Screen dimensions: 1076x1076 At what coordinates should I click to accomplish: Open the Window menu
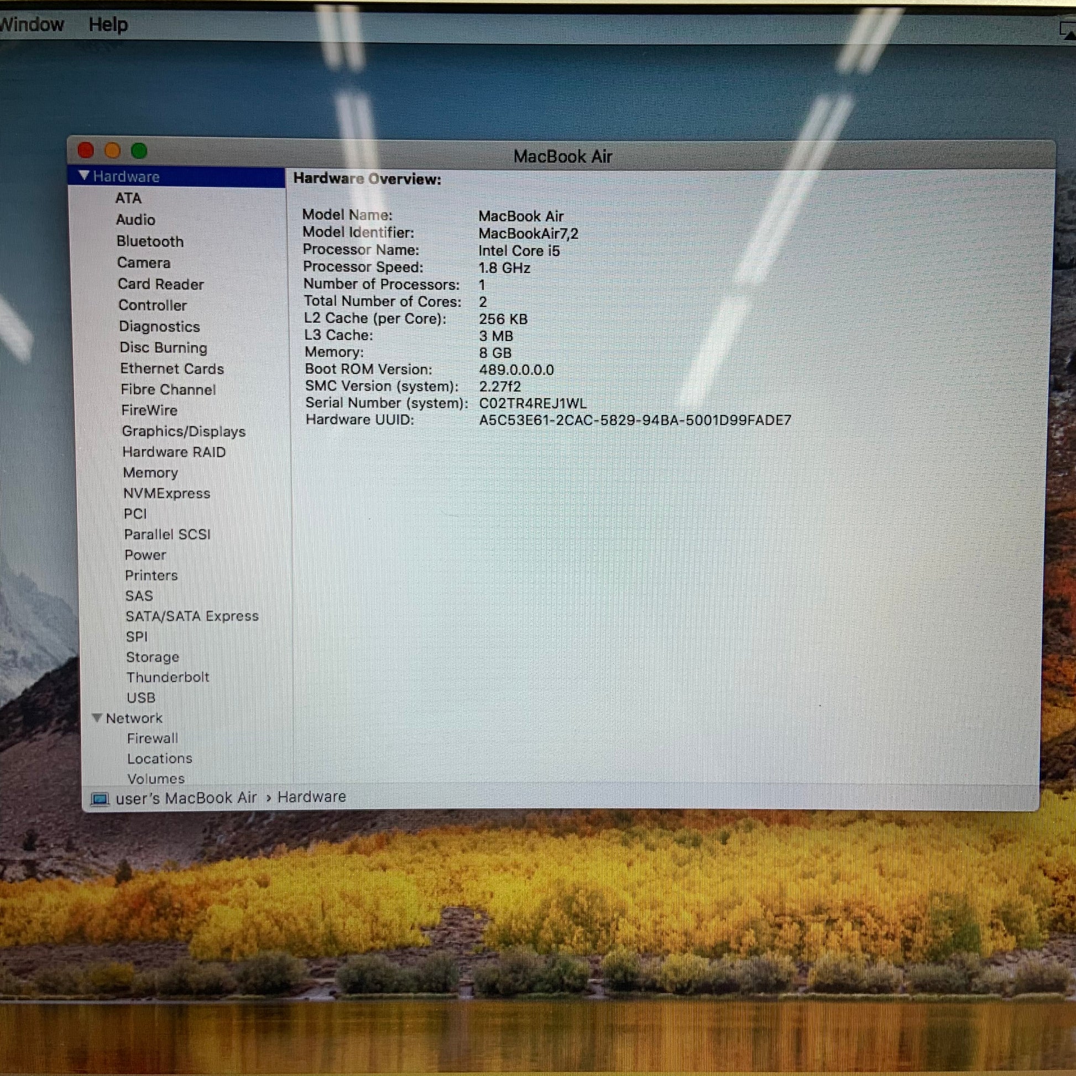tap(30, 24)
